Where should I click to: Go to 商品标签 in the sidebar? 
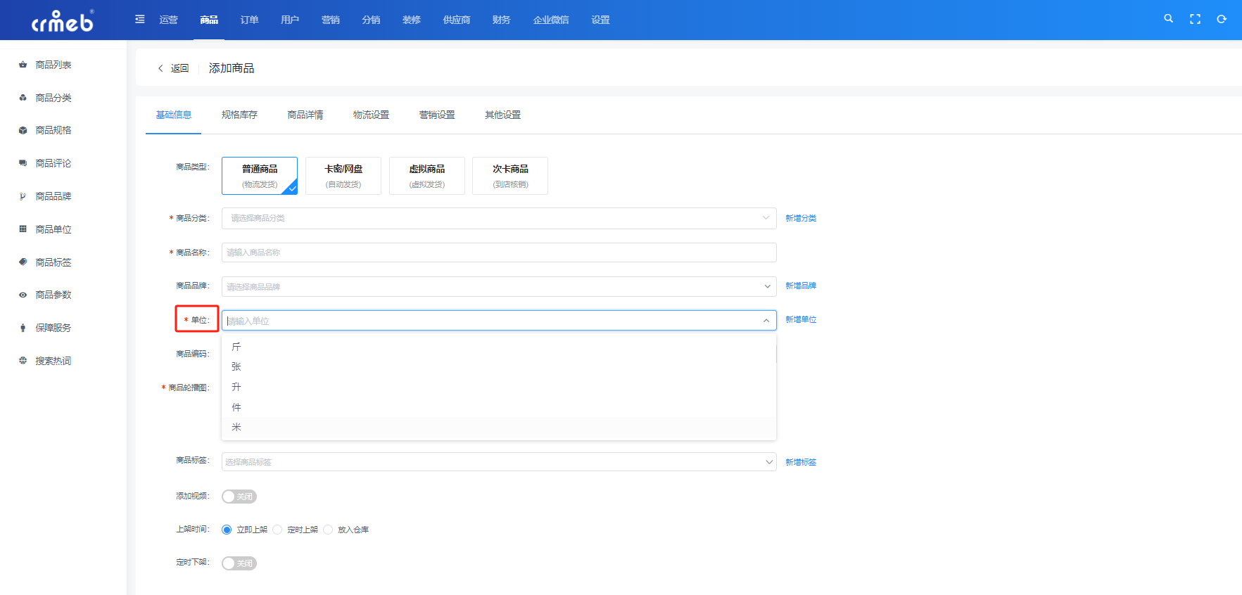53,262
